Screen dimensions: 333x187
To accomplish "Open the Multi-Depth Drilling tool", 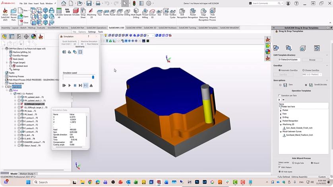I will click(x=136, y=13).
